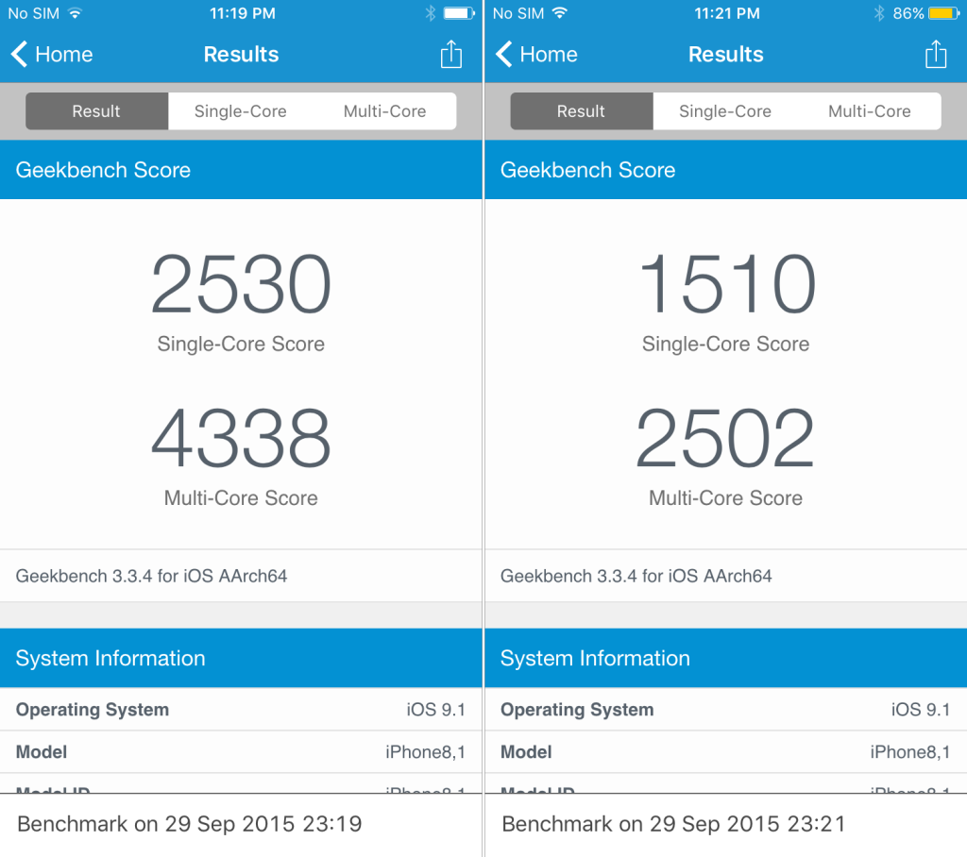Tap Operating System row in left screen
This screenshot has height=857, width=967.
click(x=241, y=710)
